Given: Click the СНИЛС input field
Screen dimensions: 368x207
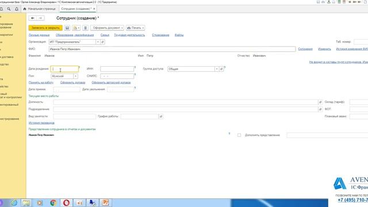Looking at the screenshot, I should [117, 76].
